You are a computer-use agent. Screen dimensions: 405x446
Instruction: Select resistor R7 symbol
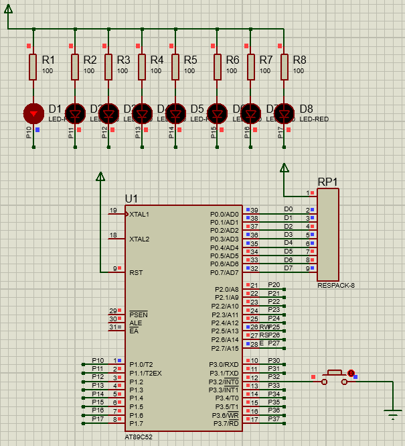pos(250,67)
